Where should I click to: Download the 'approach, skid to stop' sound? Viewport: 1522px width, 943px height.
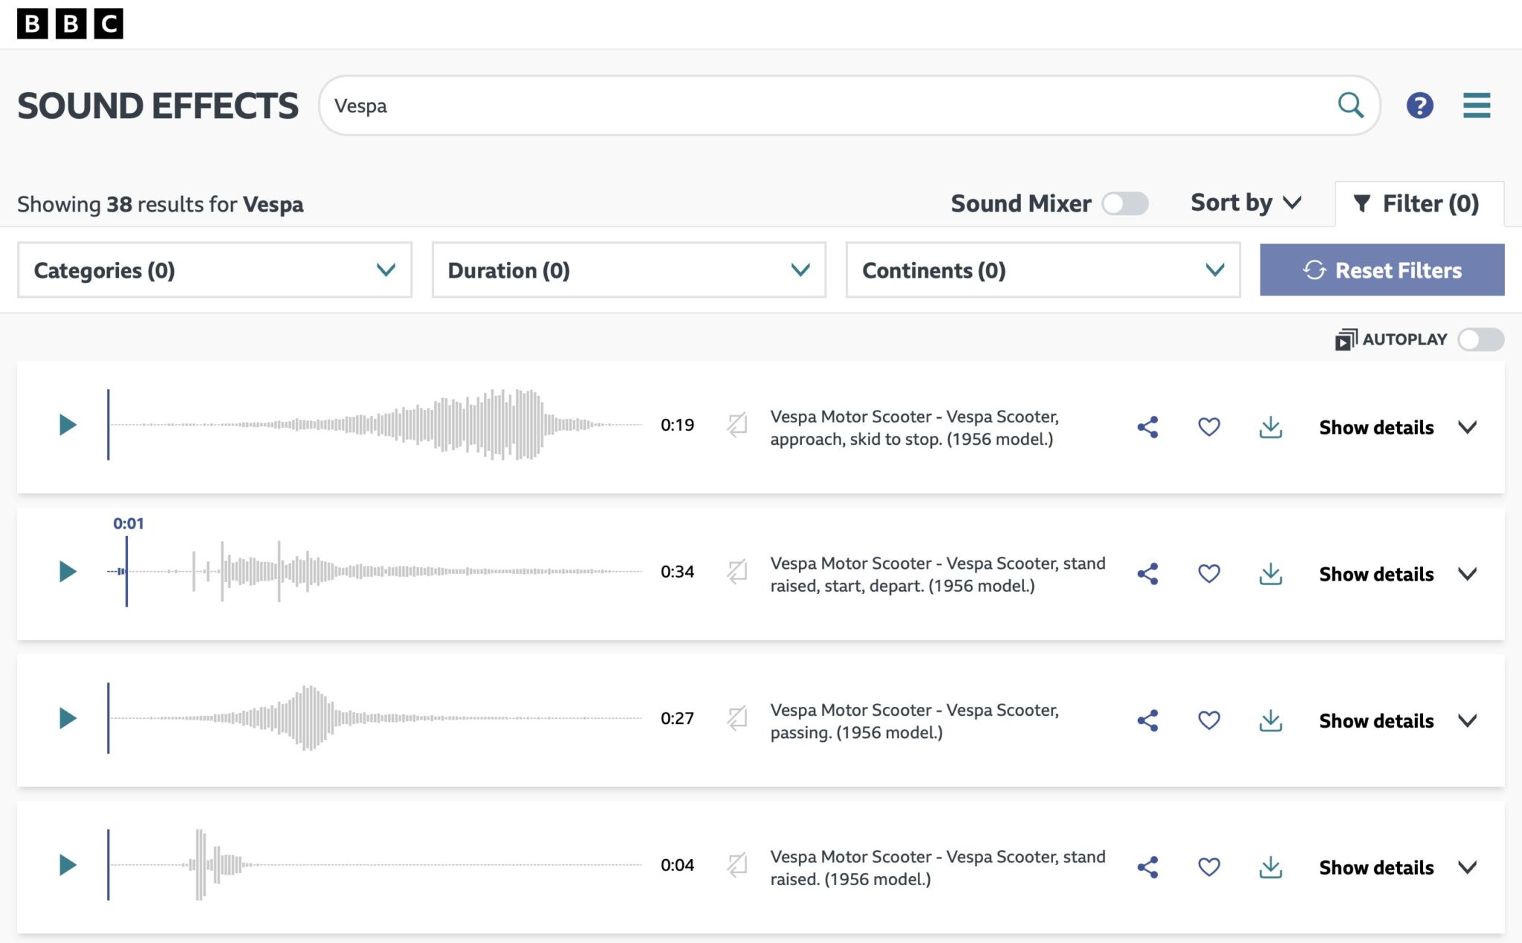[1271, 427]
